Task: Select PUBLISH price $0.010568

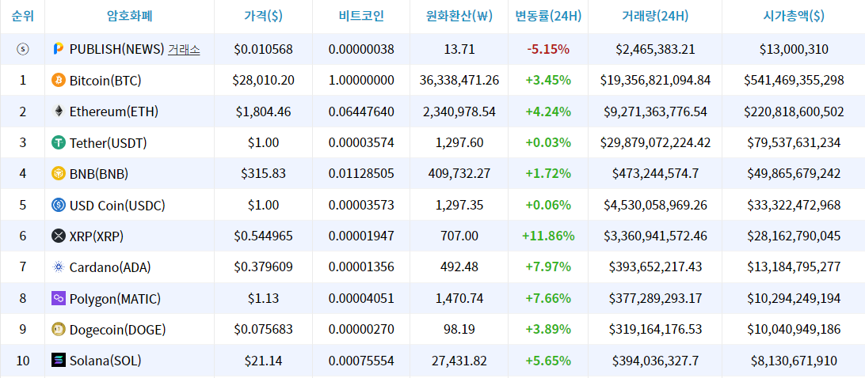Action: coord(263,49)
